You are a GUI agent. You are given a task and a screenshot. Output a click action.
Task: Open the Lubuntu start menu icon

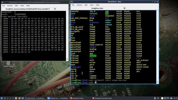[2, 98]
